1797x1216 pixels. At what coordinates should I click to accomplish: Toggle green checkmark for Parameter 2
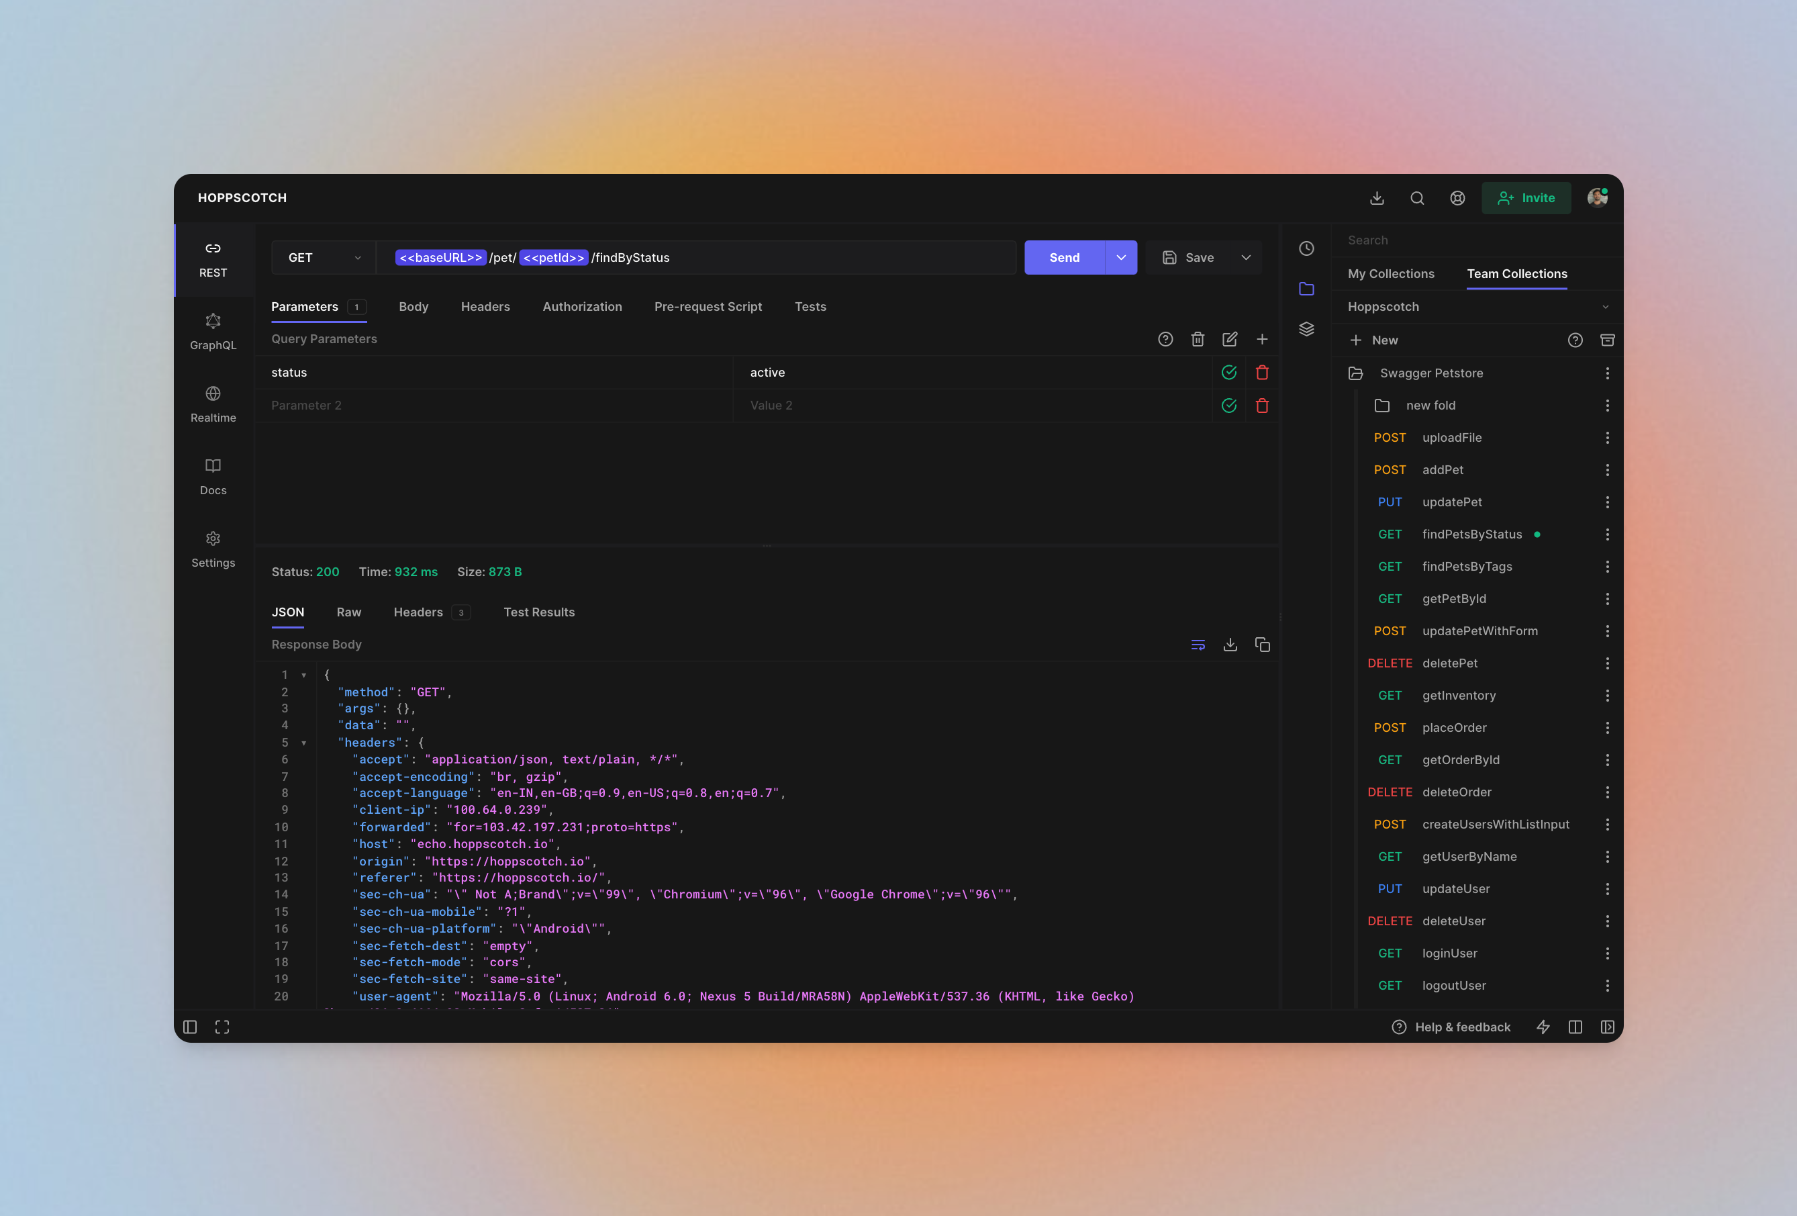click(1228, 404)
